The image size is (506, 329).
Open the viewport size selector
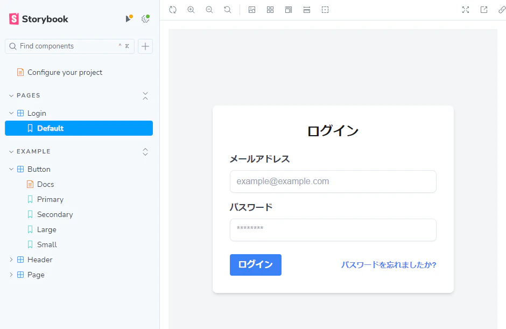(289, 10)
